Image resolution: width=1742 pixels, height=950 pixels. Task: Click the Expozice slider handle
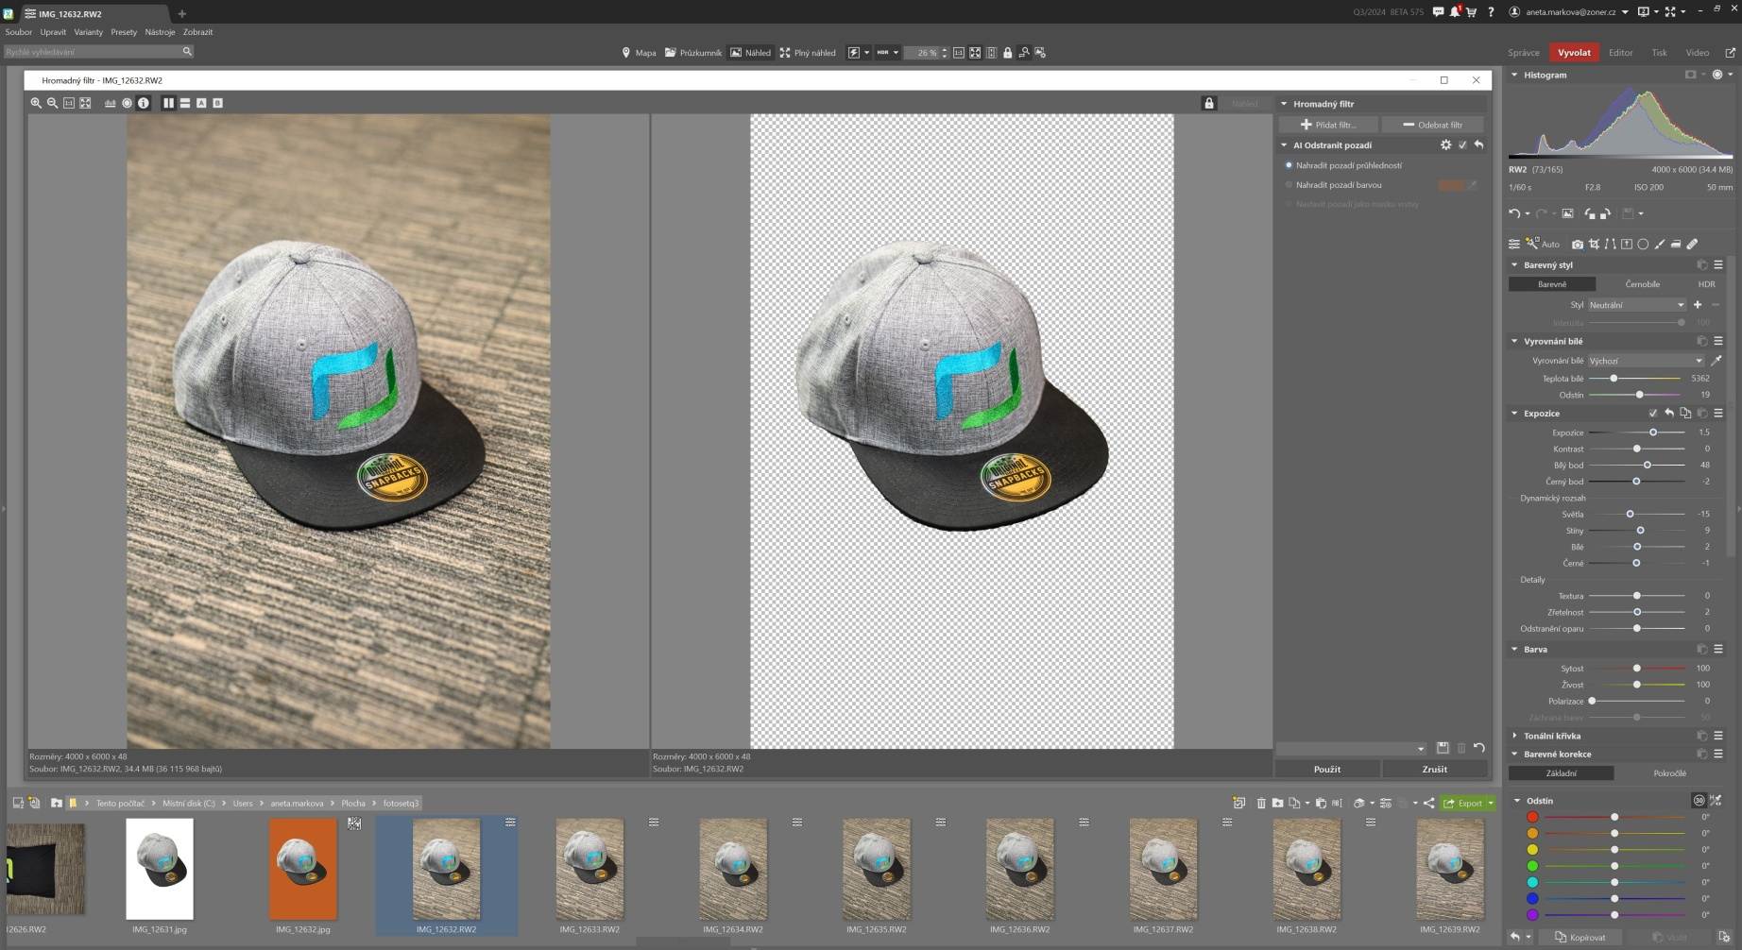[1653, 433]
